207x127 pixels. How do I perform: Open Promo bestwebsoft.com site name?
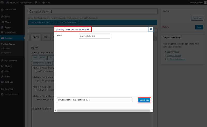21,3
